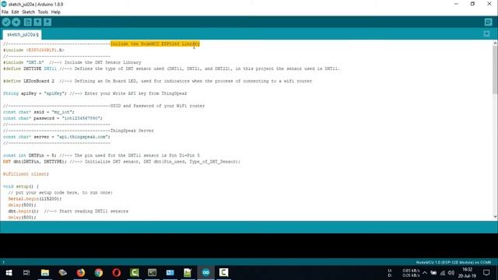
Task: Click the 'const char* password' line
Action: point(53,118)
